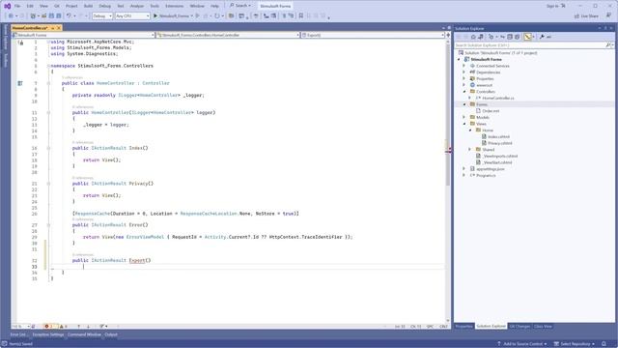Open the Tools menu
Screen dimensions: 618x348
coord(154,6)
